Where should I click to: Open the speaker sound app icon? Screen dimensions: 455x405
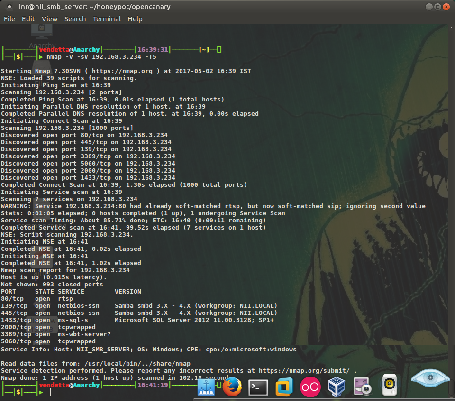[389, 385]
